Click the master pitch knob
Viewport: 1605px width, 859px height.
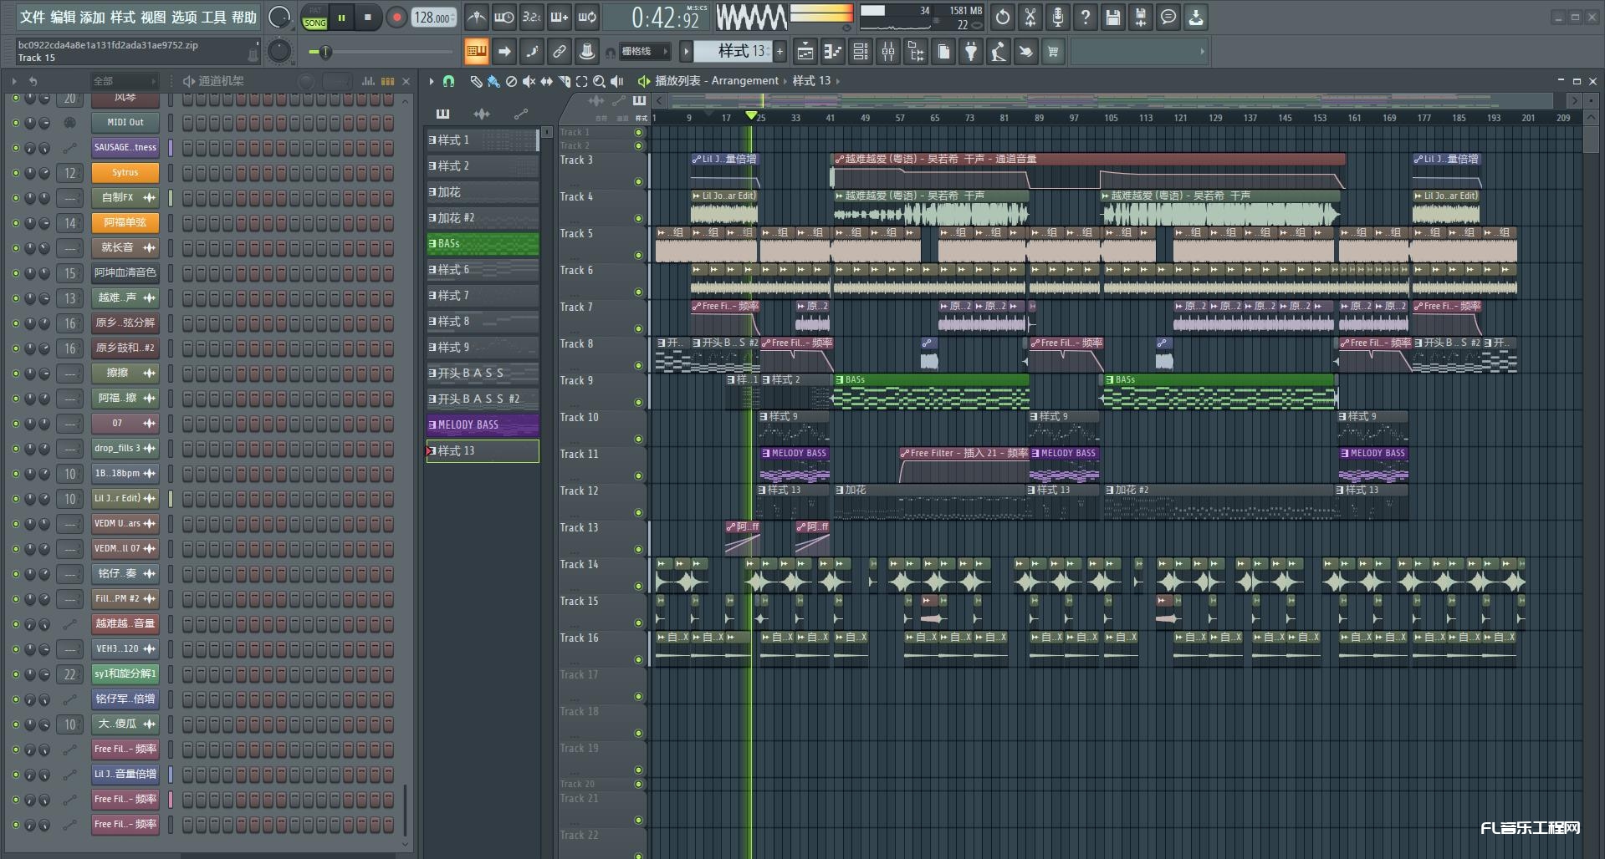click(x=279, y=52)
